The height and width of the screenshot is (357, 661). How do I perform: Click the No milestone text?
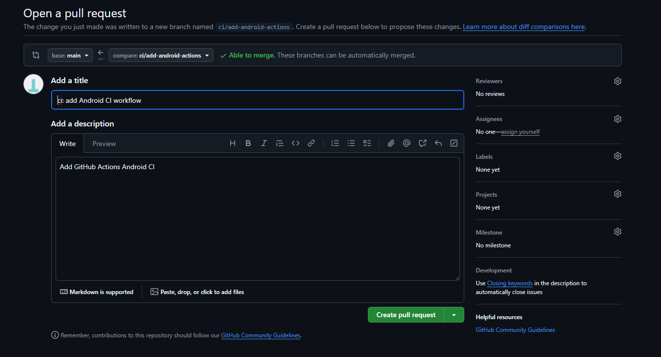[493, 245]
